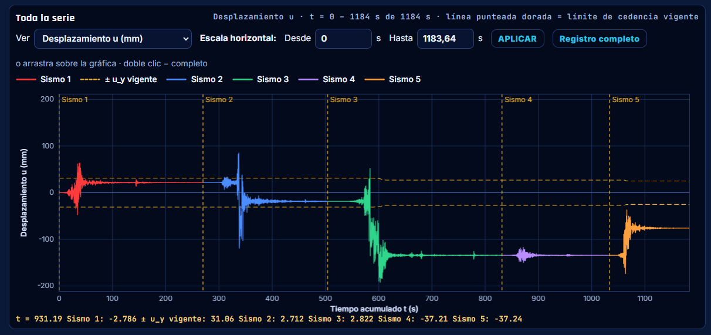Click the Desplazamiento u (mm) vertical axis title

pyautogui.click(x=24, y=192)
